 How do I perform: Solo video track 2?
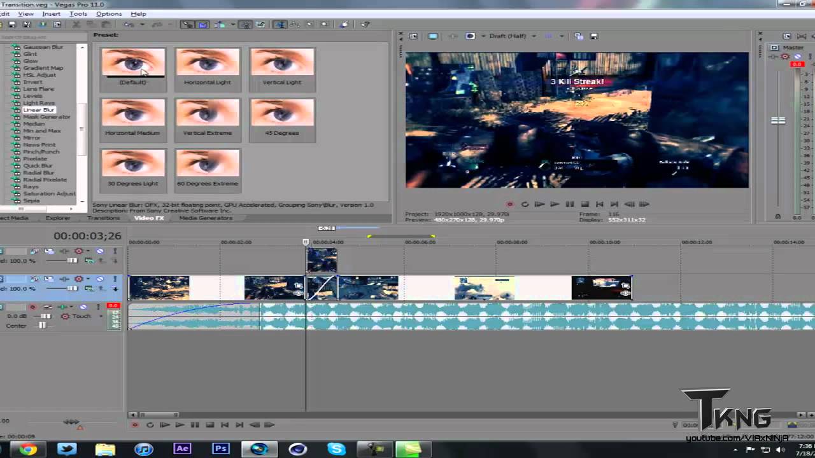(x=115, y=279)
